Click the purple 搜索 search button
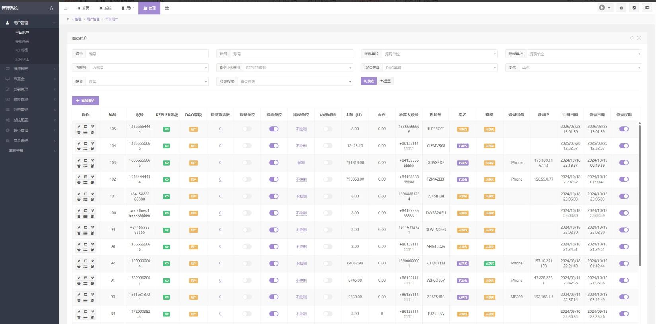This screenshot has width=656, height=324. coord(369,81)
